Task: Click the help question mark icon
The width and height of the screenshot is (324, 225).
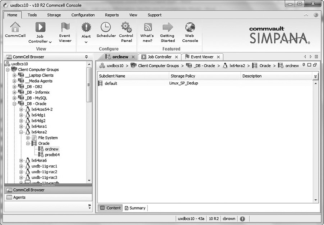Action: pyautogui.click(x=316, y=15)
